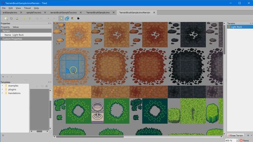Click the add terrain plus icon
This screenshot has width=253, height=142.
[248, 136]
